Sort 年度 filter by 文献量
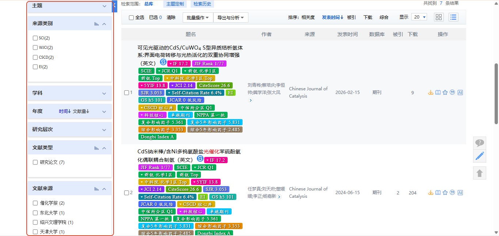 pyautogui.click(x=81, y=111)
